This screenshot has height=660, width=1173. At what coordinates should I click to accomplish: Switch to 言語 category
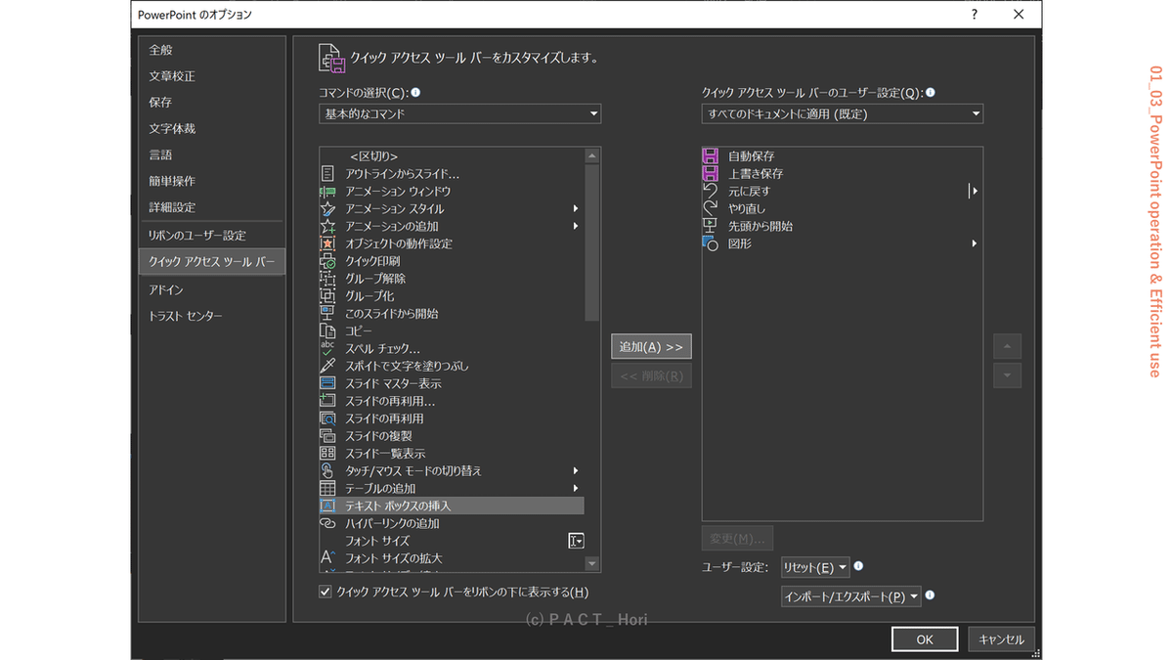(x=160, y=155)
